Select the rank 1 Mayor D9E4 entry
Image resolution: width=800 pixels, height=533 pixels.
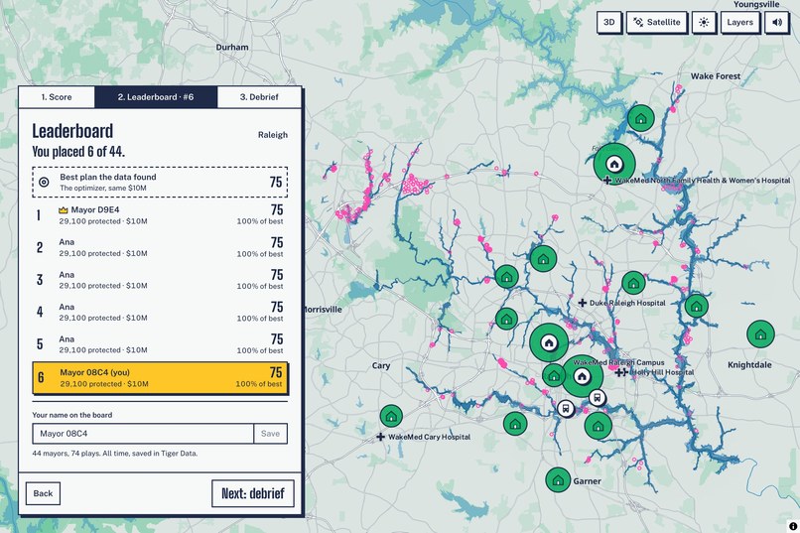[160, 214]
